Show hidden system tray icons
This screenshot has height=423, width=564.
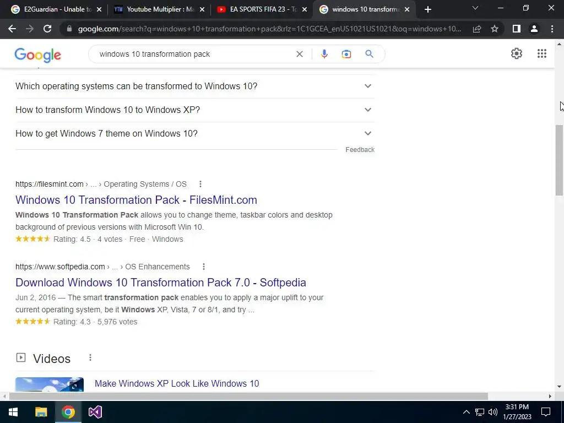466,412
